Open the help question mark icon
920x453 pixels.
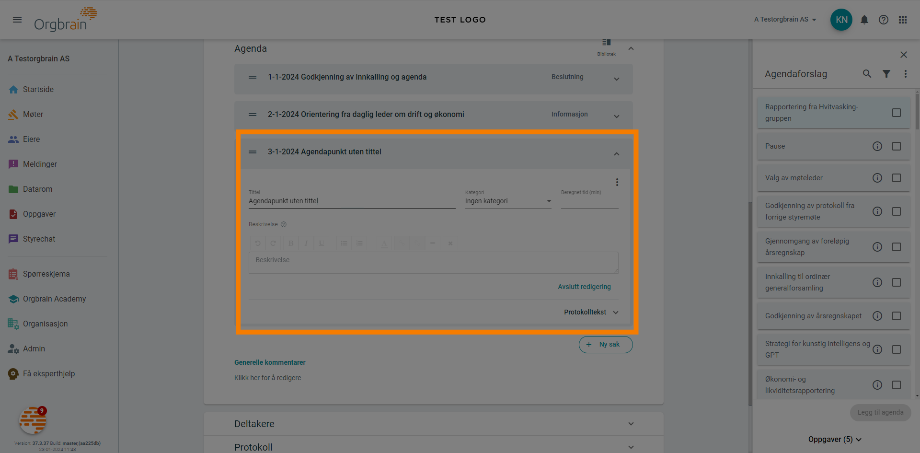pyautogui.click(x=884, y=20)
